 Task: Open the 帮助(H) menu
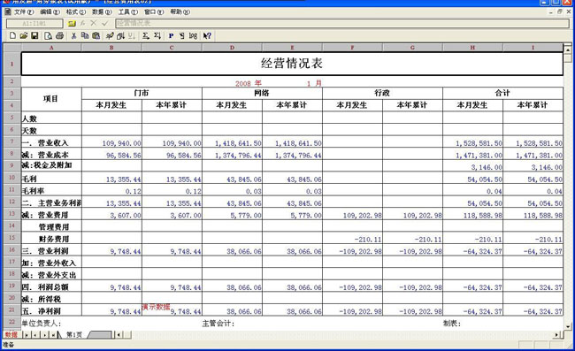coord(180,11)
